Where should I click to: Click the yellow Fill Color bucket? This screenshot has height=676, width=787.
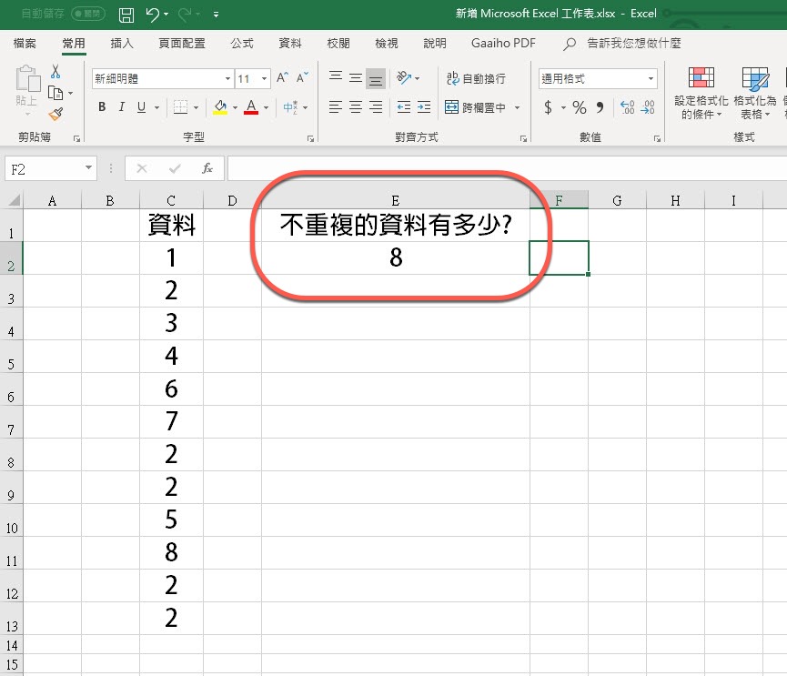click(x=220, y=106)
